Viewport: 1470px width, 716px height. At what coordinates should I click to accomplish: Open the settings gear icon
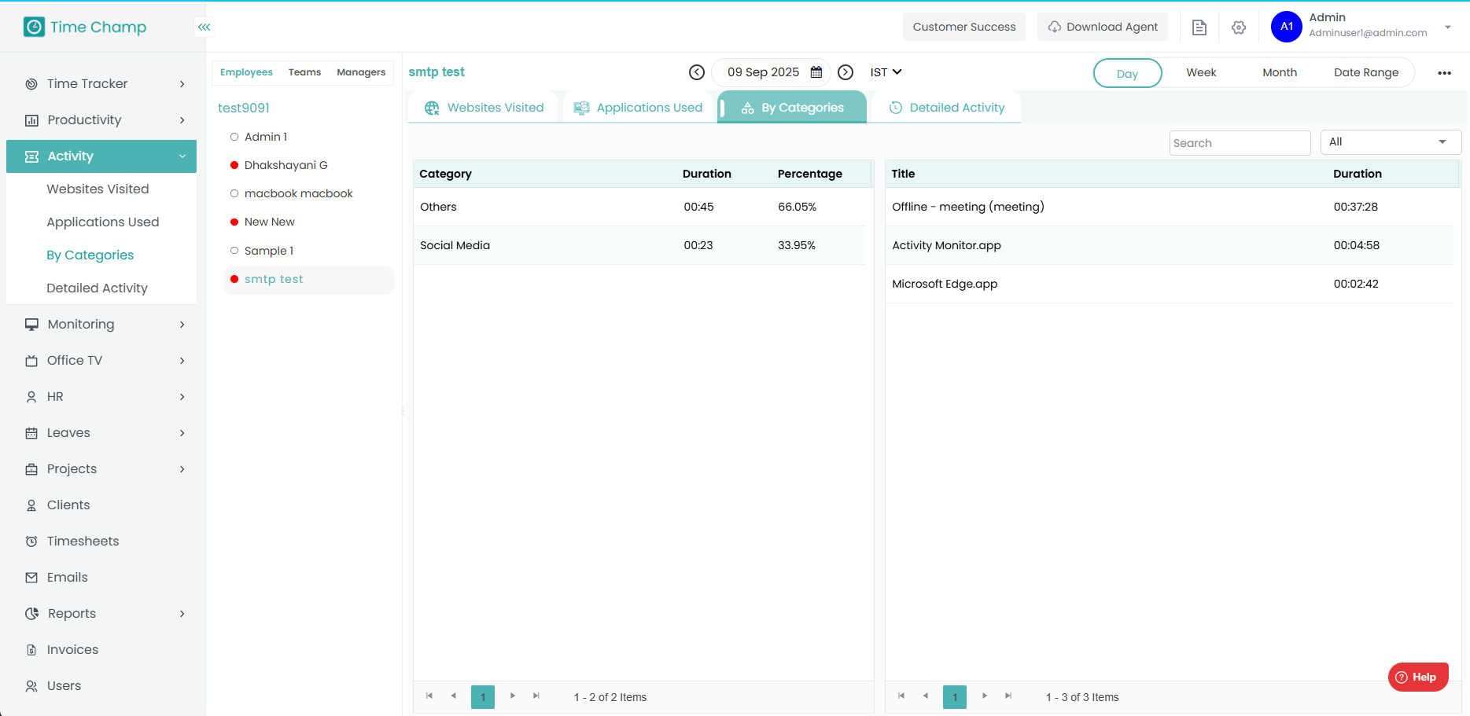pyautogui.click(x=1239, y=28)
